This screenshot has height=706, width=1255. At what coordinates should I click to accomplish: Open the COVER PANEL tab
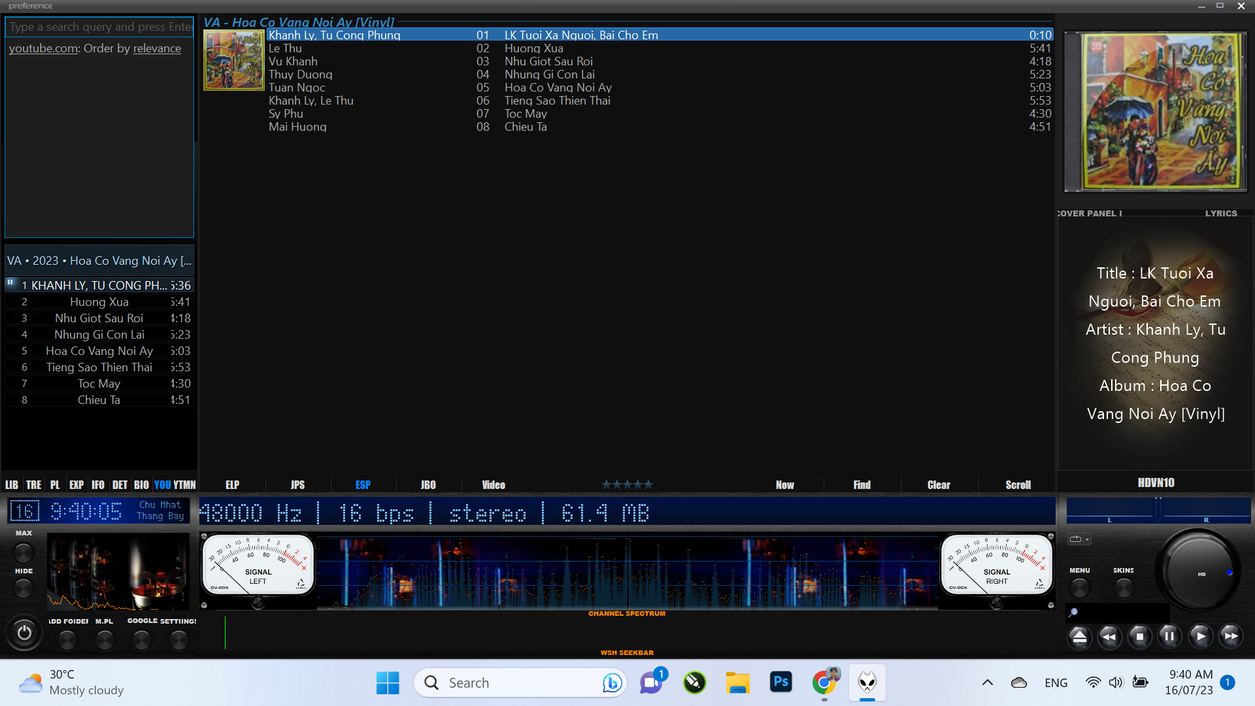pos(1090,213)
